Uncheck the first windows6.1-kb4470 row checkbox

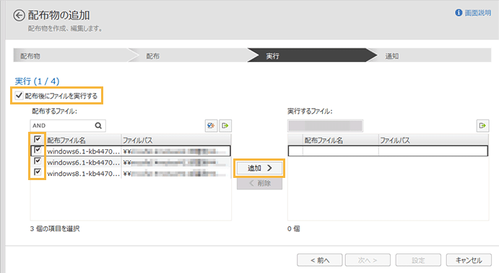click(x=38, y=150)
